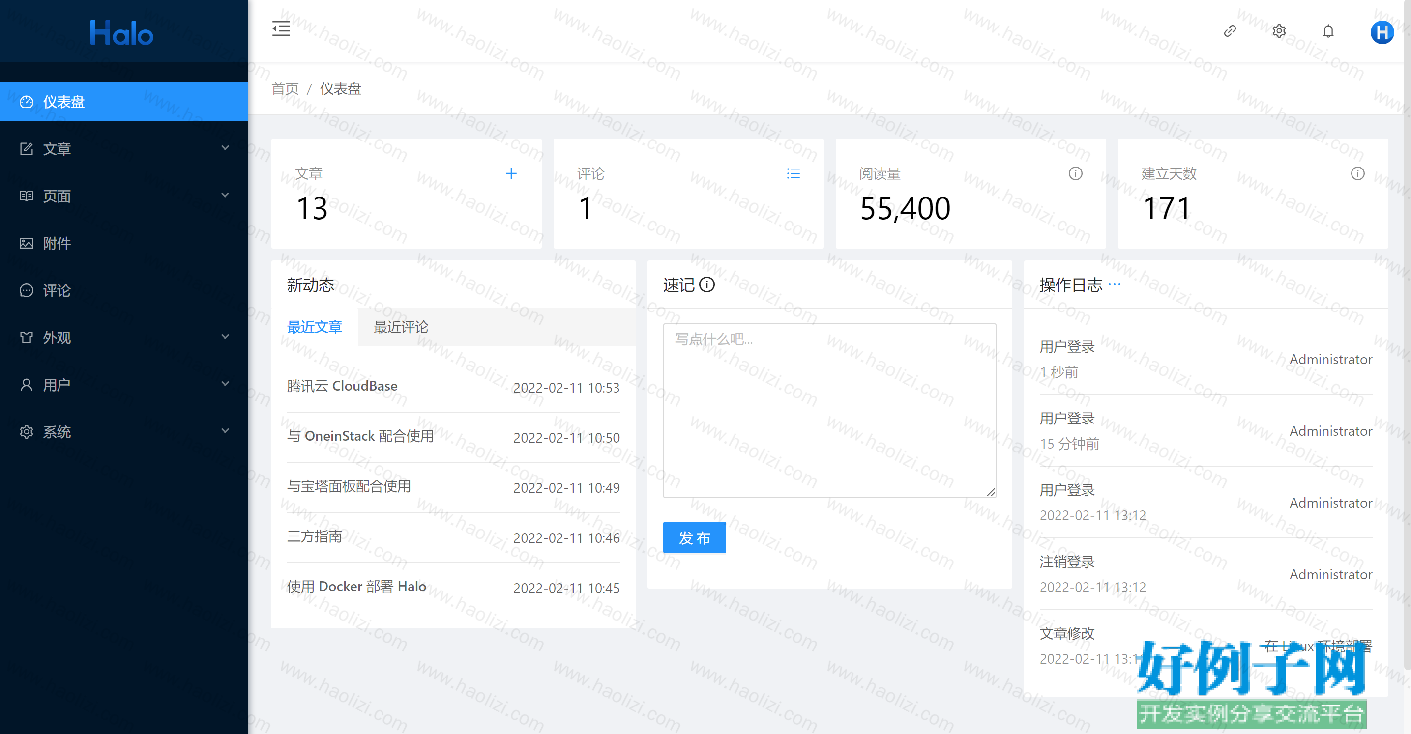Click established days value 171
1411x734 pixels.
tap(1166, 208)
